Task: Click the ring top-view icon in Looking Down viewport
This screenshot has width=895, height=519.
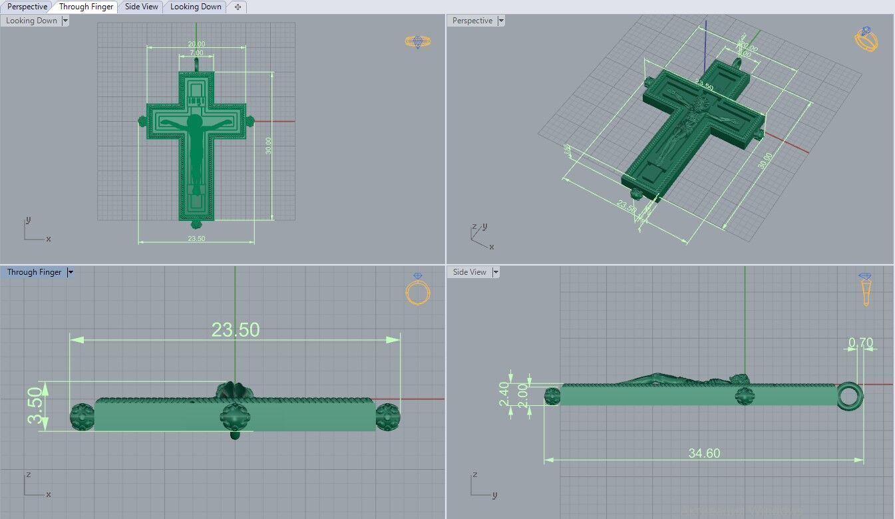Action: coord(418,42)
